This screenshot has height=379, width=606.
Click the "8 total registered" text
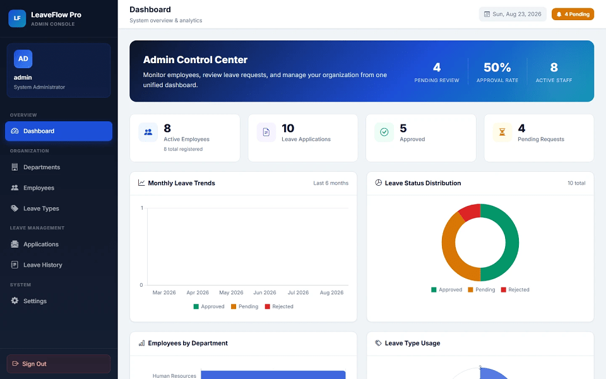[183, 149]
